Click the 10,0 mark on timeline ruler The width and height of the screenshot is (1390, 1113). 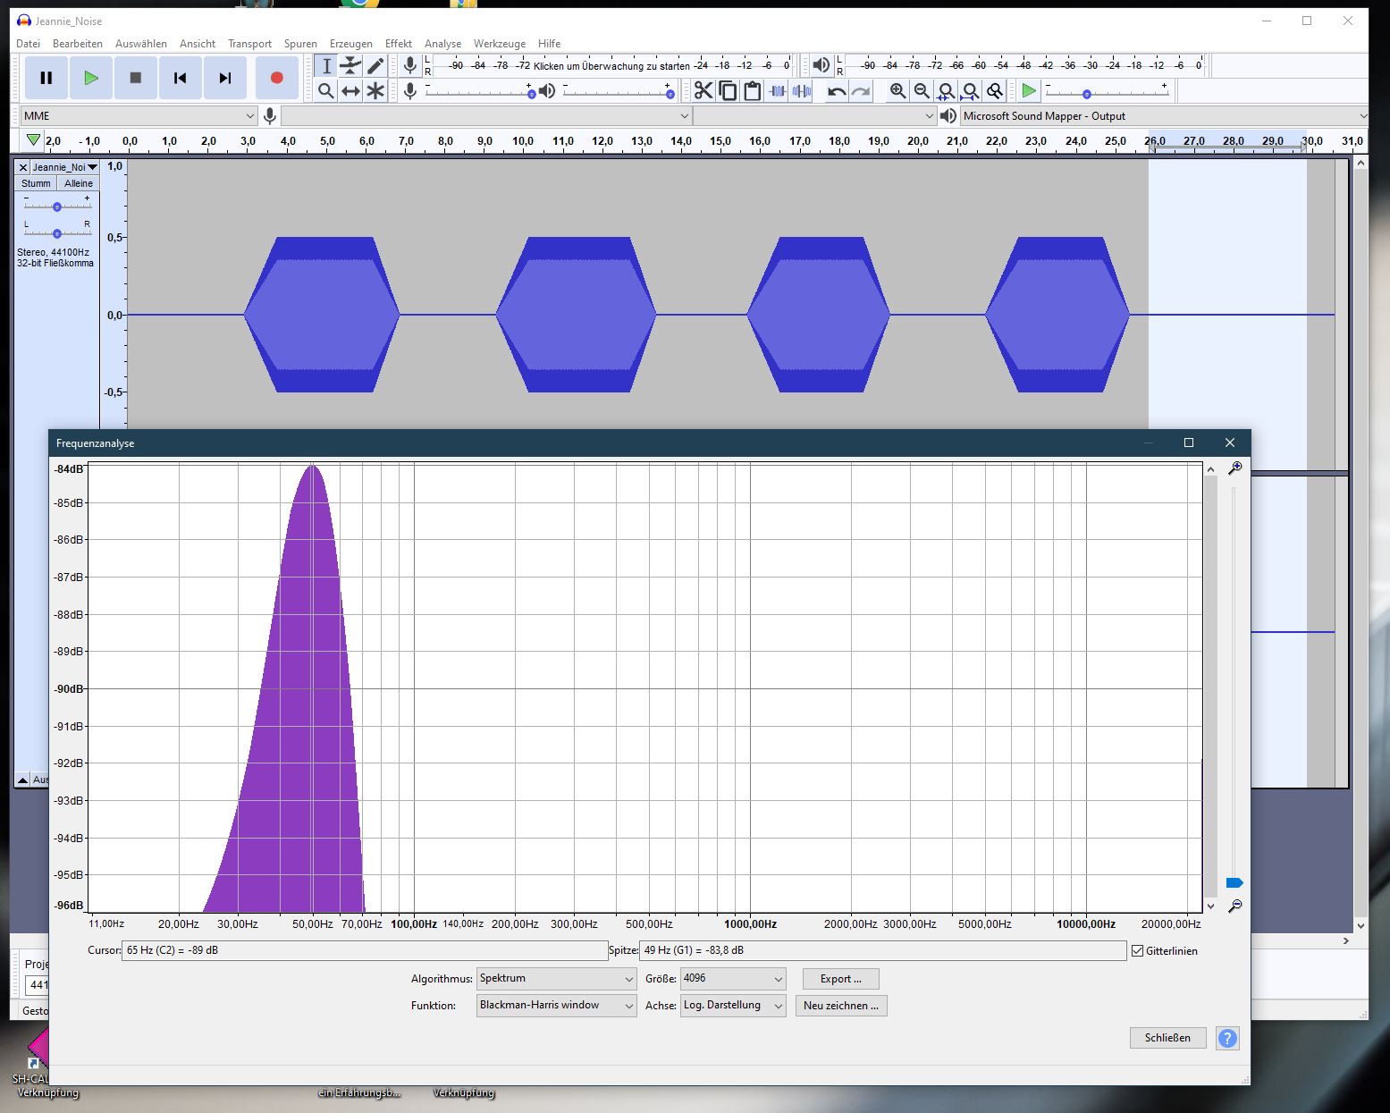(523, 141)
